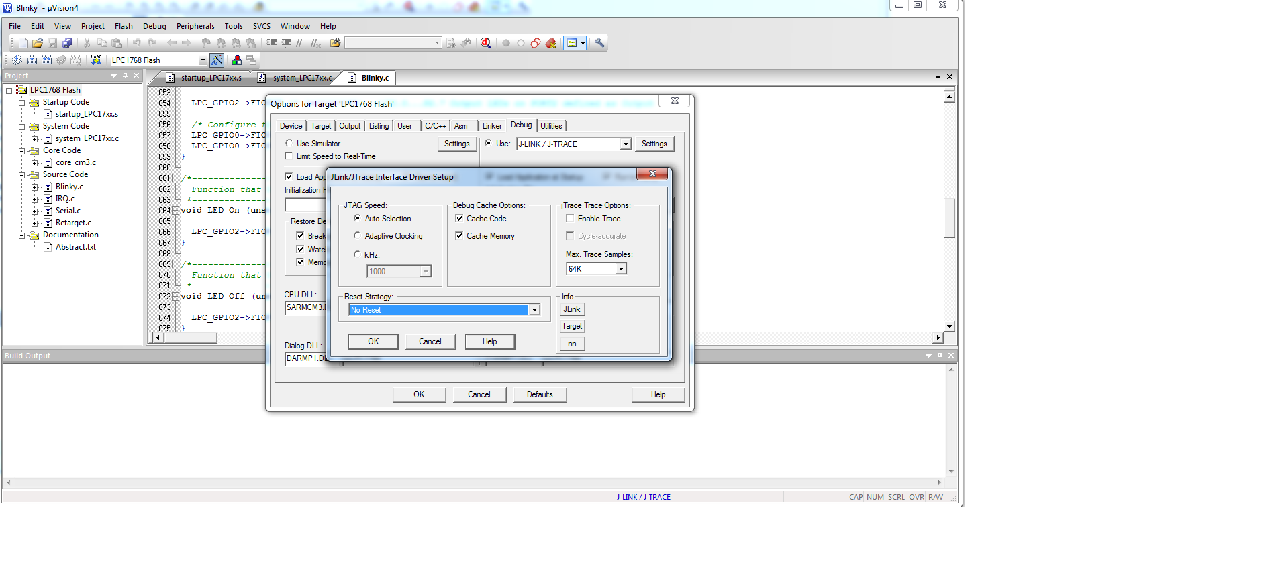This screenshot has height=581, width=1272.
Task: Open Max. Trace Samples 64K dropdown
Action: tap(621, 269)
